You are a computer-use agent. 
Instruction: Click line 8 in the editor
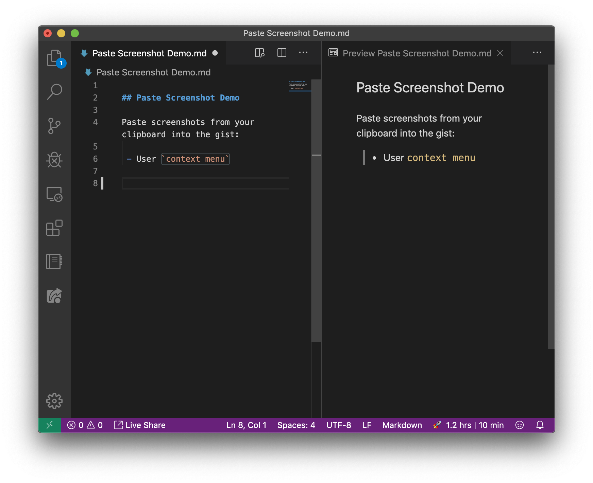(205, 183)
